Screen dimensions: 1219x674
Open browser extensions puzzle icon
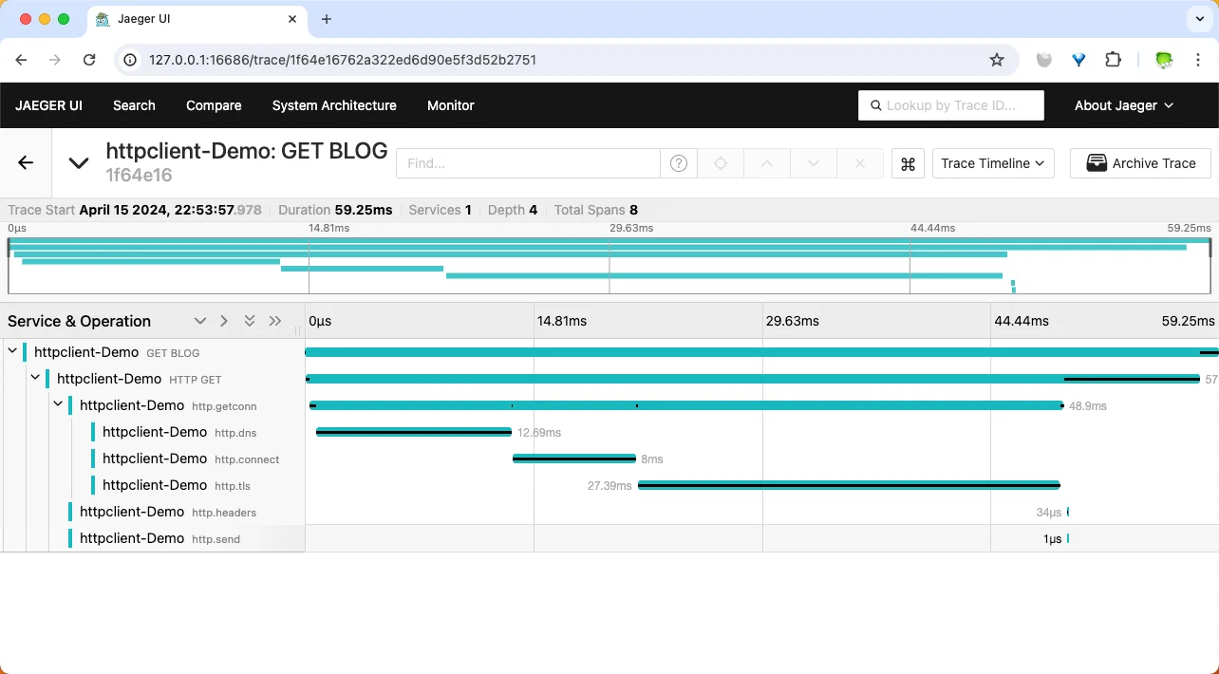pos(1113,60)
